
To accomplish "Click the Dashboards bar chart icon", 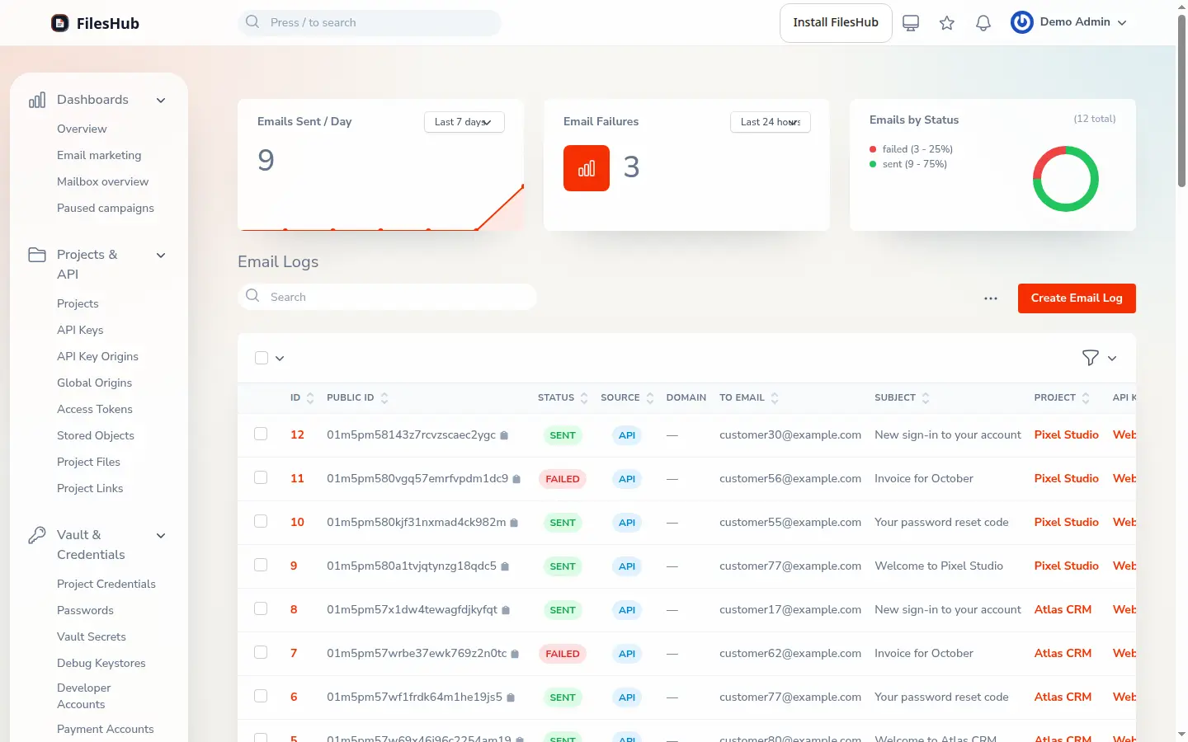I will (37, 100).
